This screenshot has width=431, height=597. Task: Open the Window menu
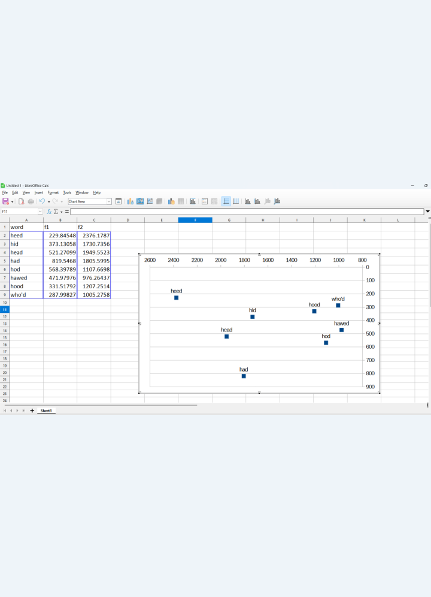82,192
